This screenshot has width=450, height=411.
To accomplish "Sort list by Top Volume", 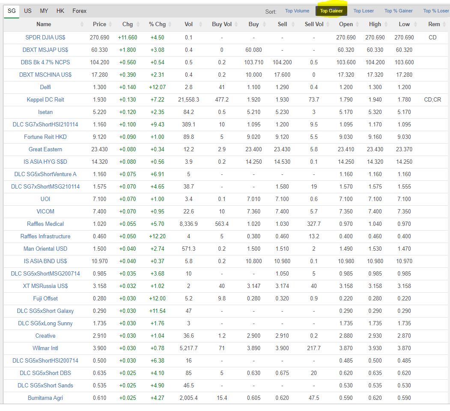I will click(297, 11).
